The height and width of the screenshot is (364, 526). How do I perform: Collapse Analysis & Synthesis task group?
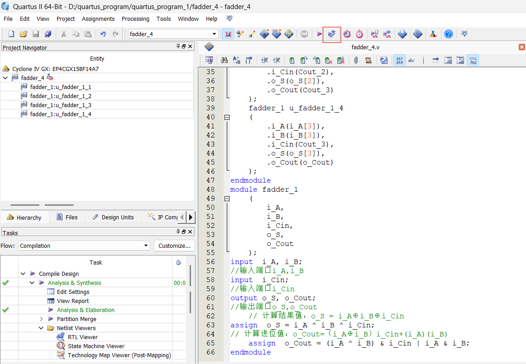(32, 283)
